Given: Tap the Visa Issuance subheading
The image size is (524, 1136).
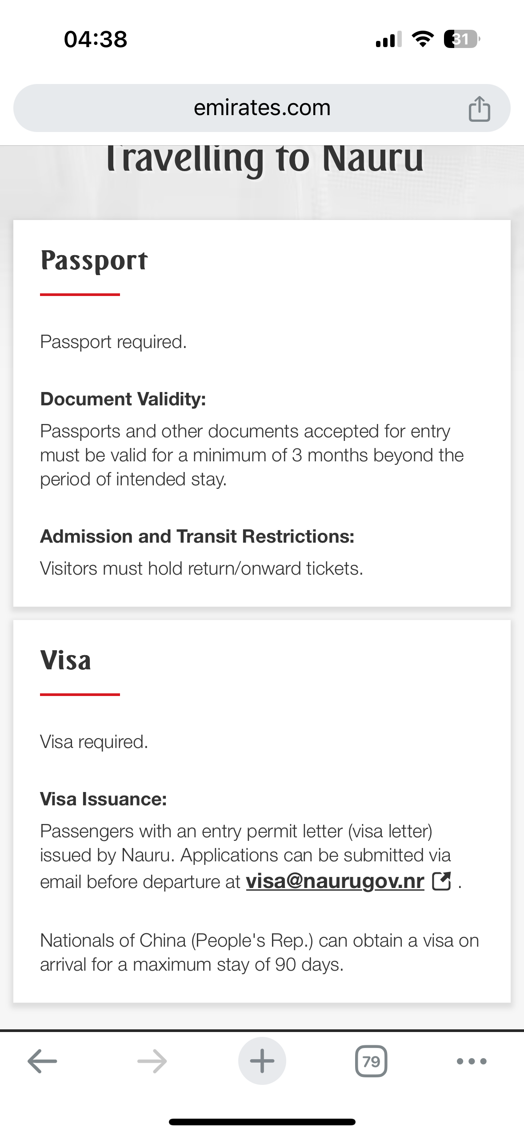Looking at the screenshot, I should pos(103,799).
